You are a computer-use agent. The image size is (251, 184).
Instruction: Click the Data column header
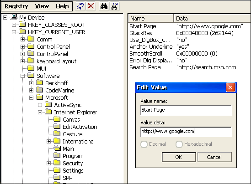click(213, 18)
